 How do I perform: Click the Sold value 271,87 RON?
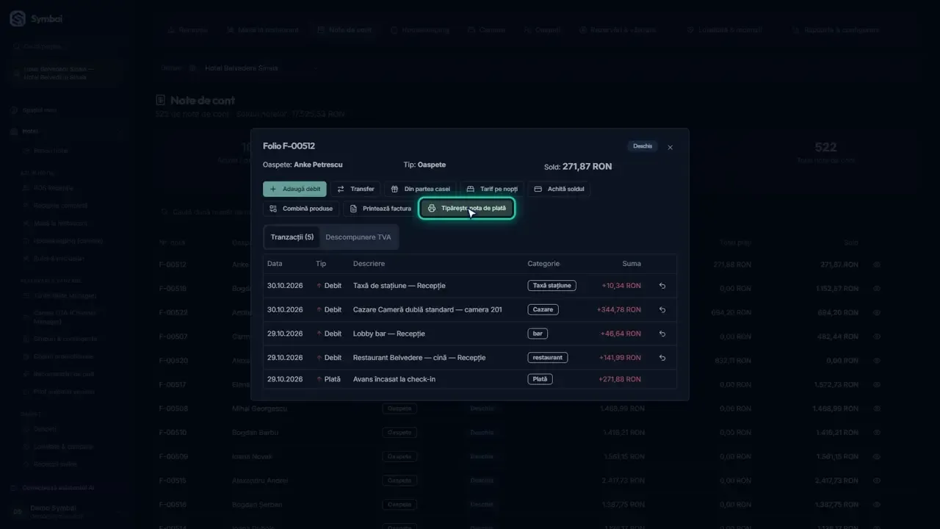pos(587,167)
